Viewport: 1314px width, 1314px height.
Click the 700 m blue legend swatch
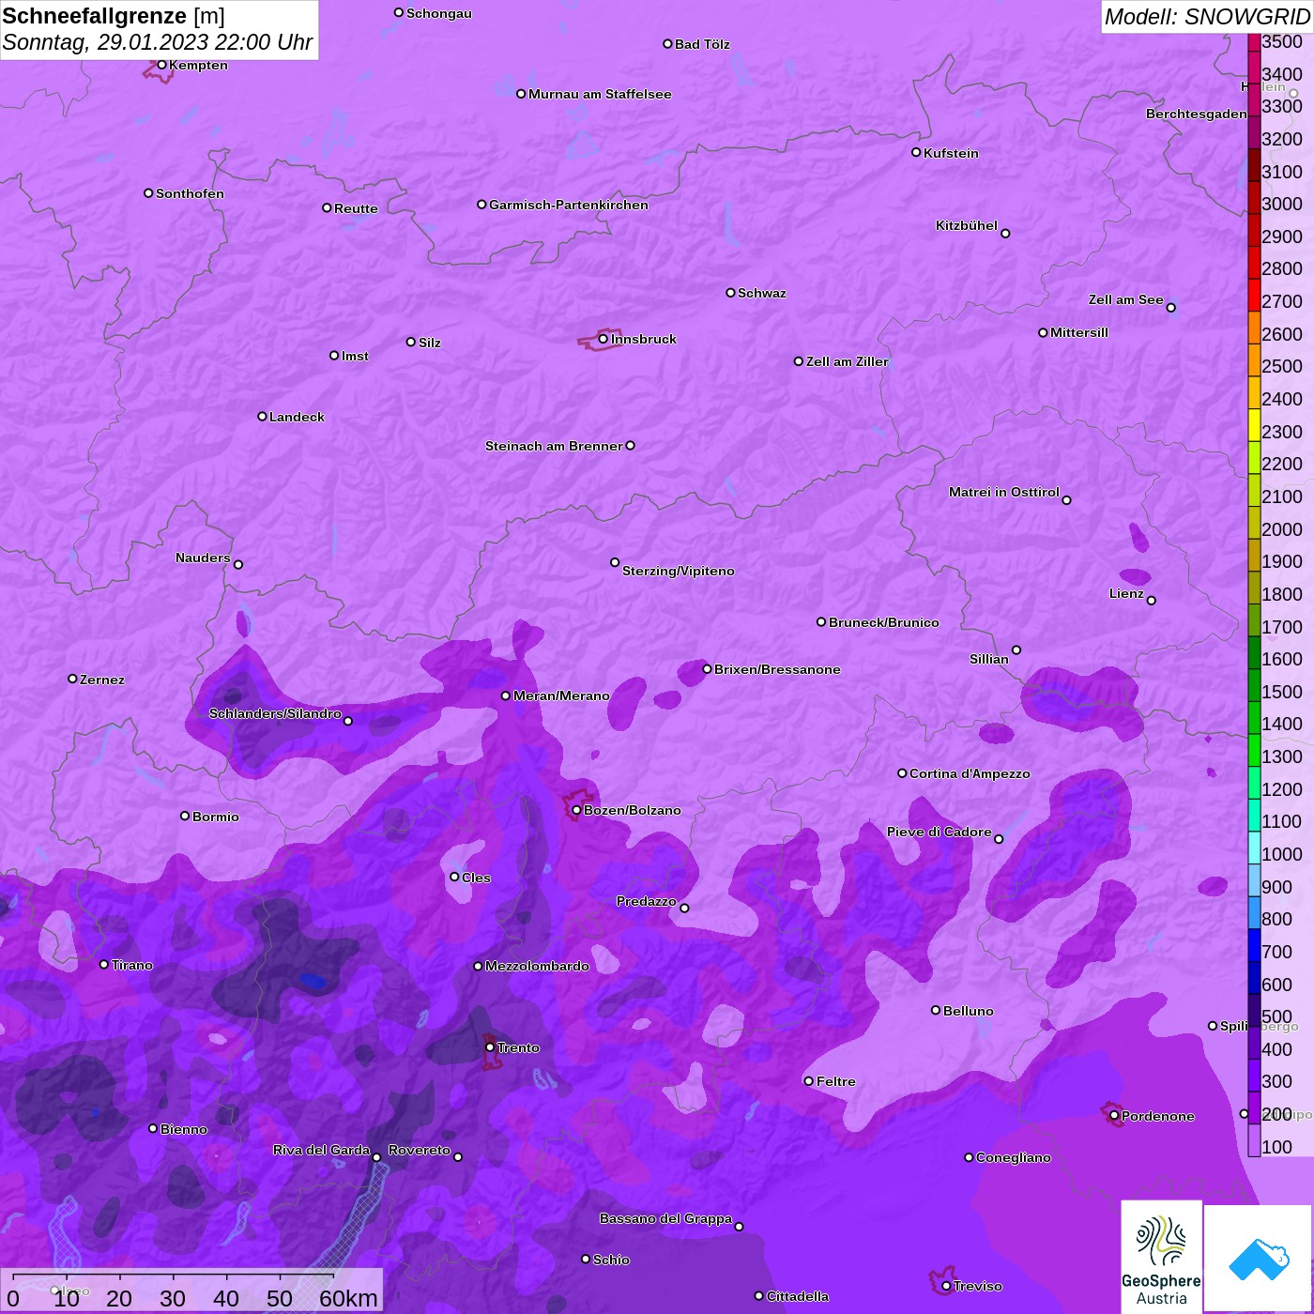(x=1254, y=945)
